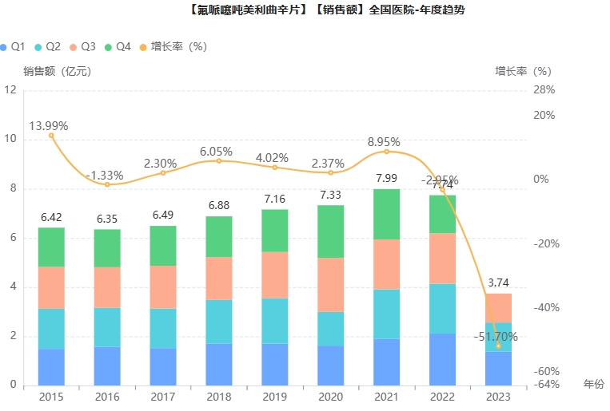This screenshot has width=610, height=411.
Task: Select the 2019 Q1 blue bar segment
Action: click(275, 365)
